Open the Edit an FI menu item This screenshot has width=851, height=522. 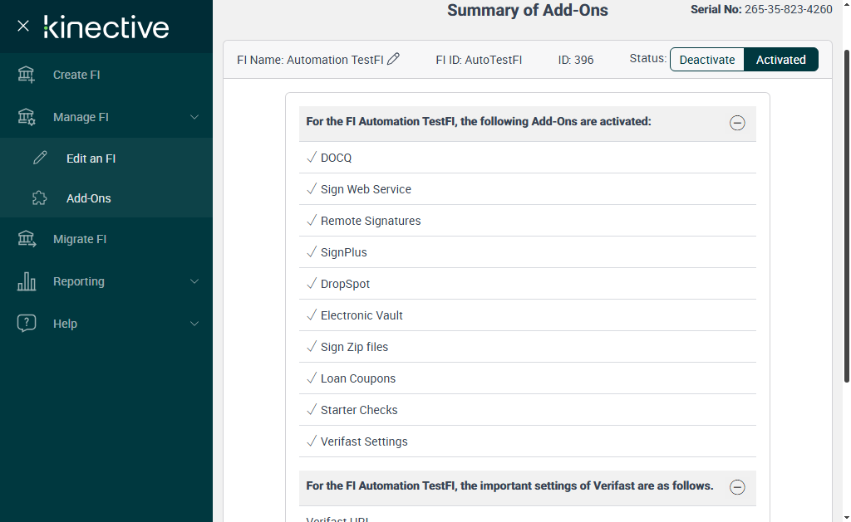[x=91, y=159]
